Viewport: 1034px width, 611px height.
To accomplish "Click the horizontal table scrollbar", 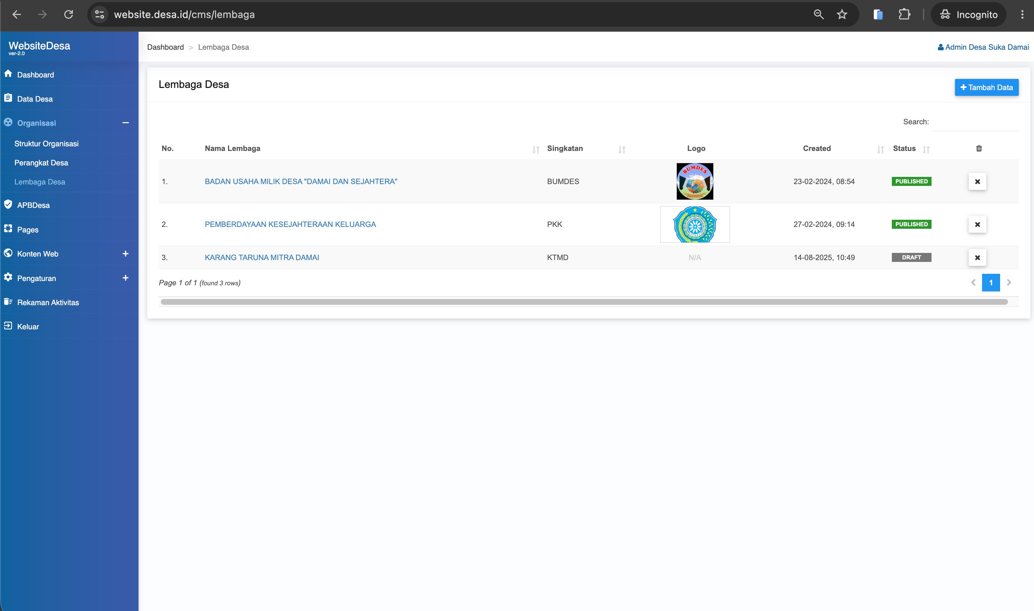I will 584,302.
